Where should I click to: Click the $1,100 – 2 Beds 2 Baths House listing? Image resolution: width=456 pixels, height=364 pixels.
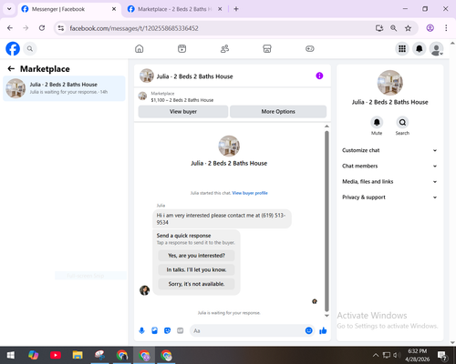click(182, 100)
